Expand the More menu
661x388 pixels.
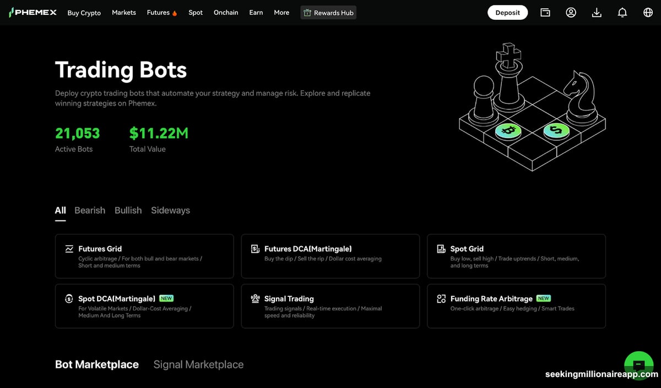(x=281, y=13)
